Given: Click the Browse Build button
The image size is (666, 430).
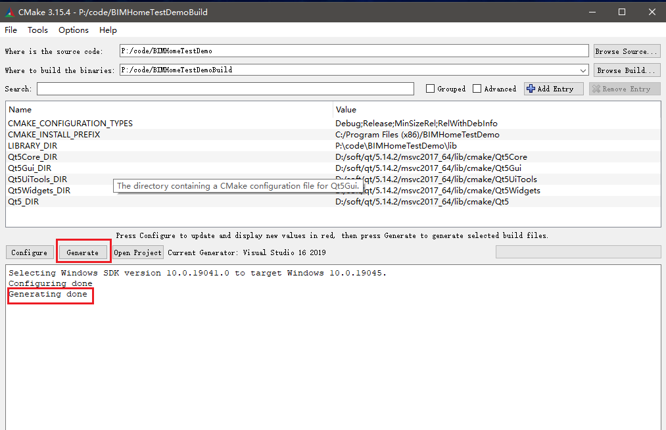Looking at the screenshot, I should tap(626, 70).
